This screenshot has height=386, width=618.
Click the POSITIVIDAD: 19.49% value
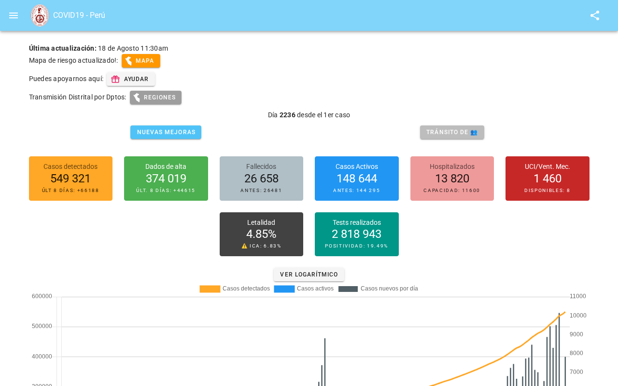(357, 246)
